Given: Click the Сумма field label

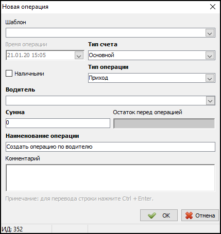Looking at the screenshot, I should tap(15, 112).
